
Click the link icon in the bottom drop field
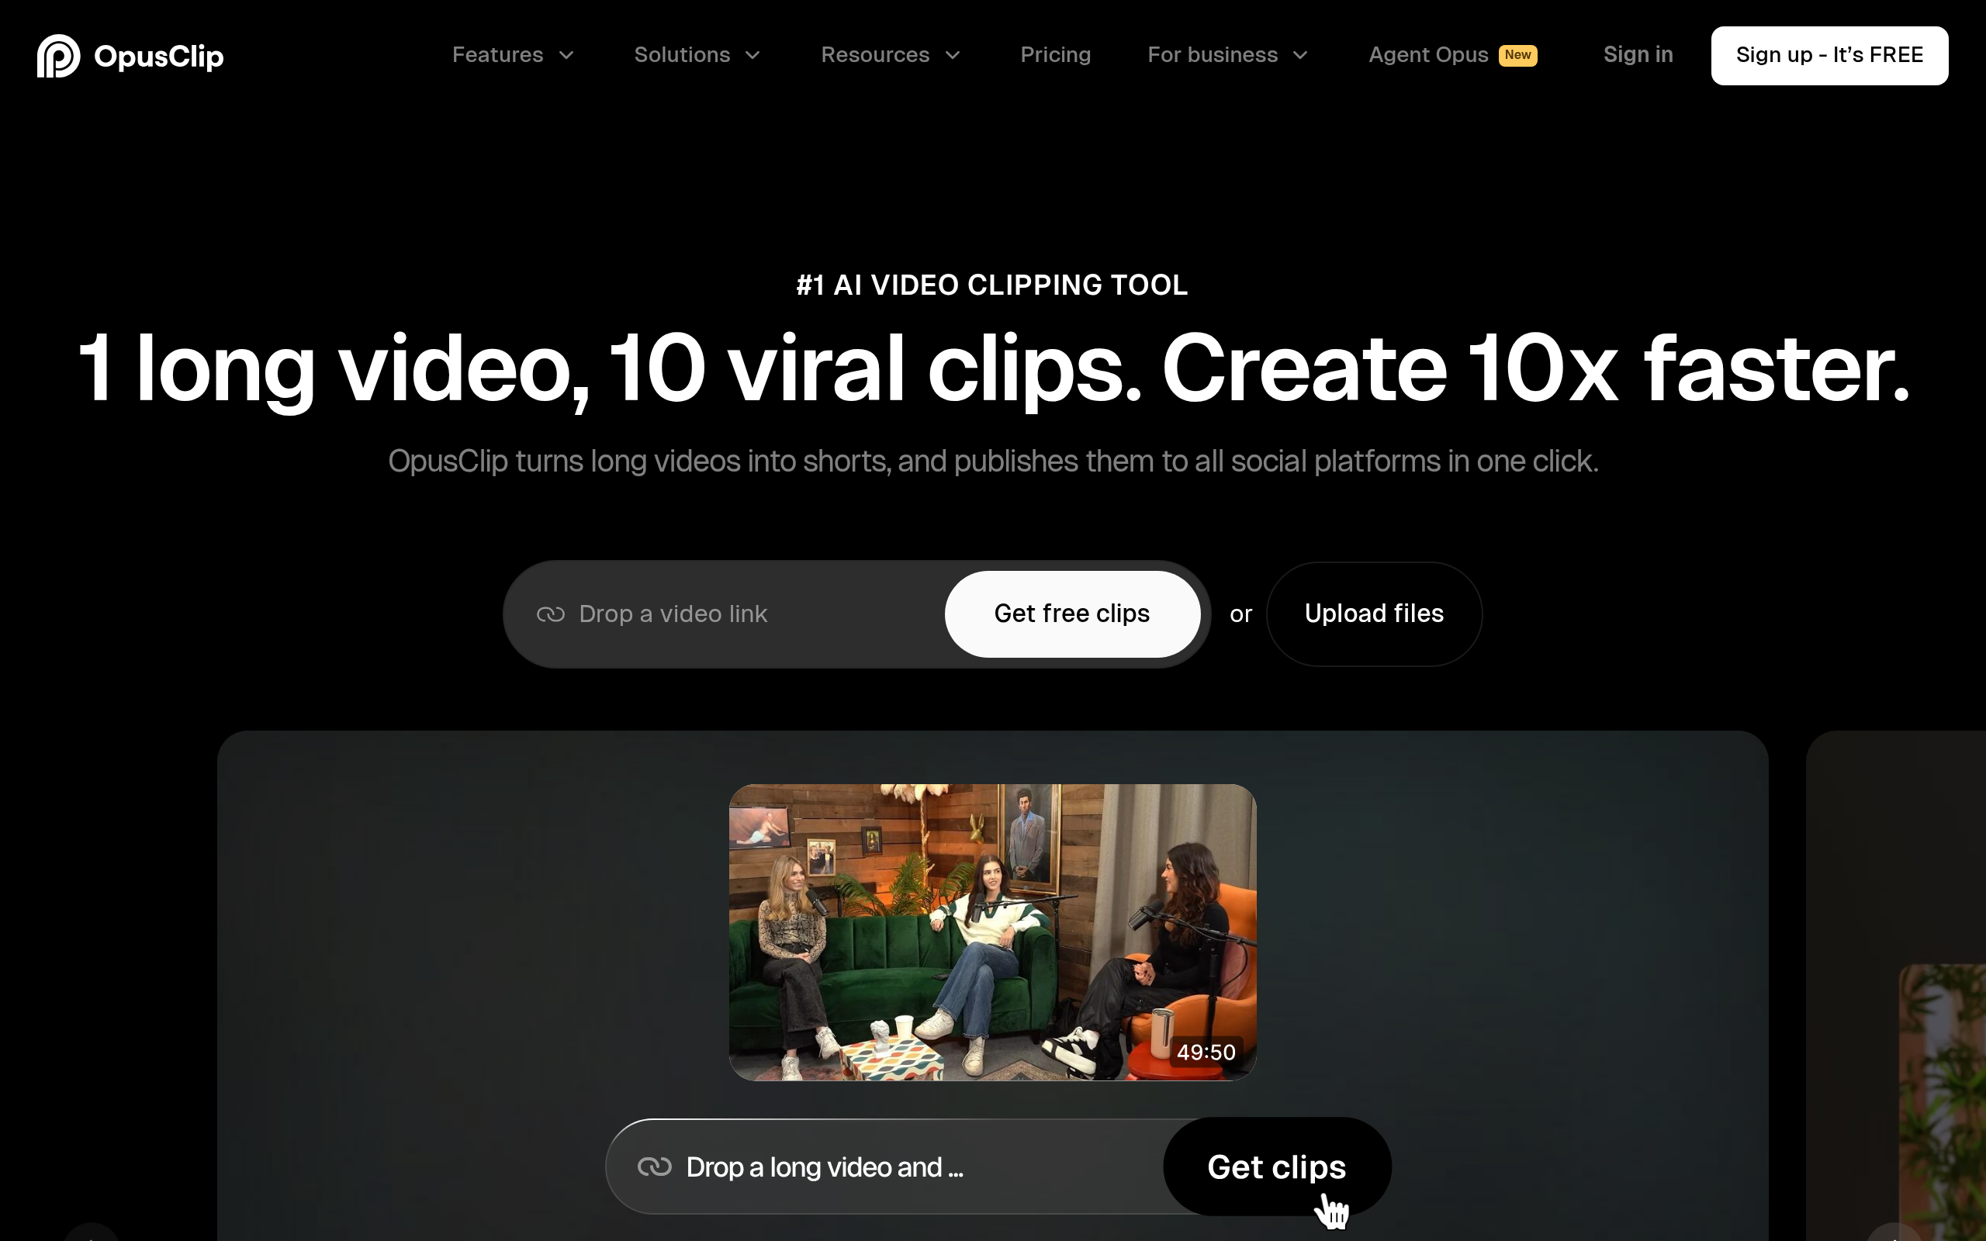point(655,1167)
